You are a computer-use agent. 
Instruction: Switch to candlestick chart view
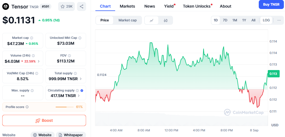pyautogui.click(x=165, y=20)
